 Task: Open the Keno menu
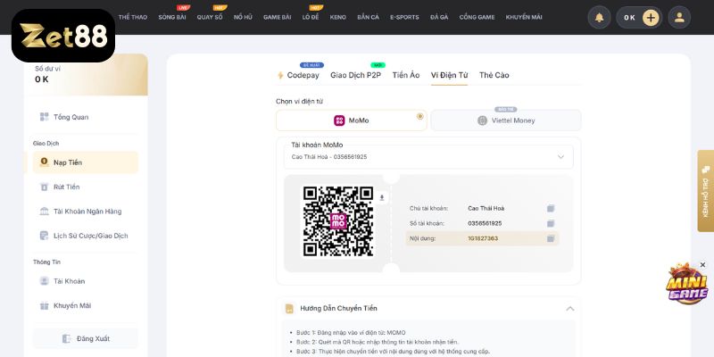coord(338,17)
